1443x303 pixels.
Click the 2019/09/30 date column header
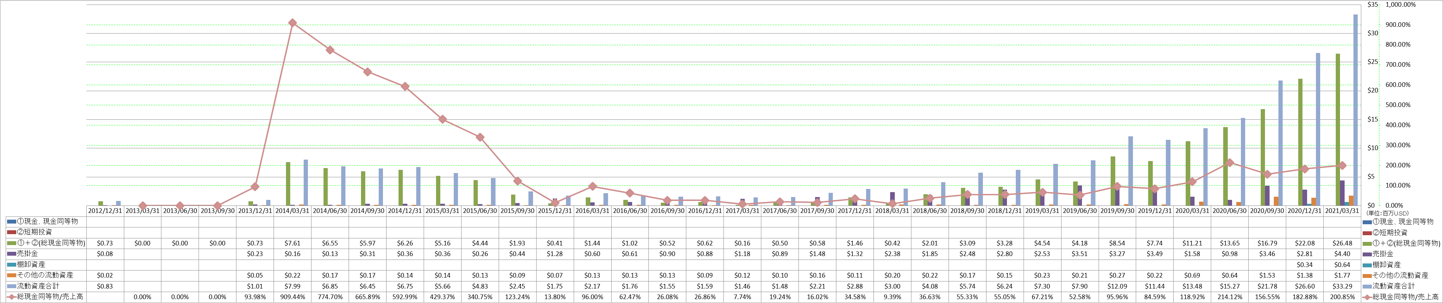coord(1117,211)
